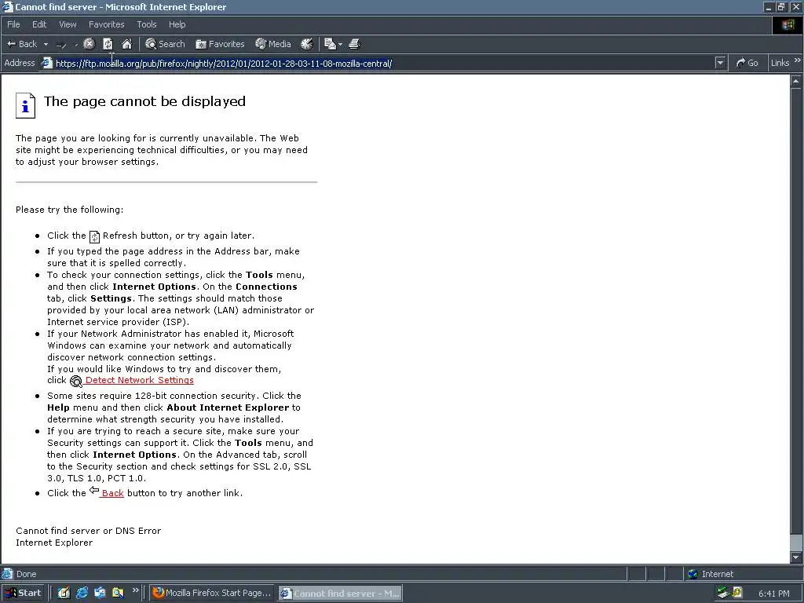Expand the Address bar dropdown list

[720, 63]
